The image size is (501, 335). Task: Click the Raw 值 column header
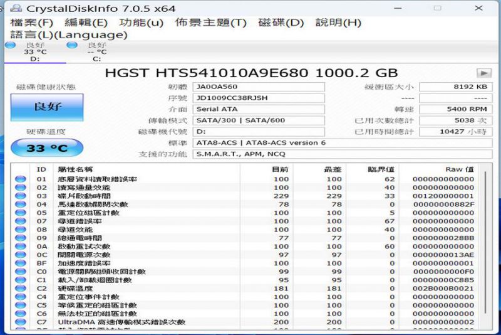460,169
